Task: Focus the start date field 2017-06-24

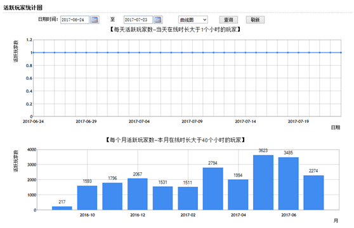Action: coord(75,20)
